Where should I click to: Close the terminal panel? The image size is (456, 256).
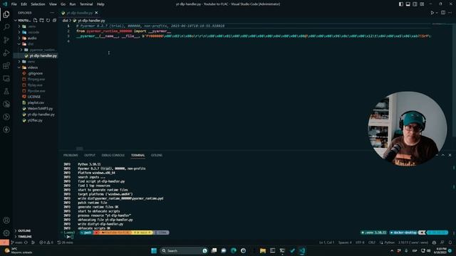(x=450, y=155)
